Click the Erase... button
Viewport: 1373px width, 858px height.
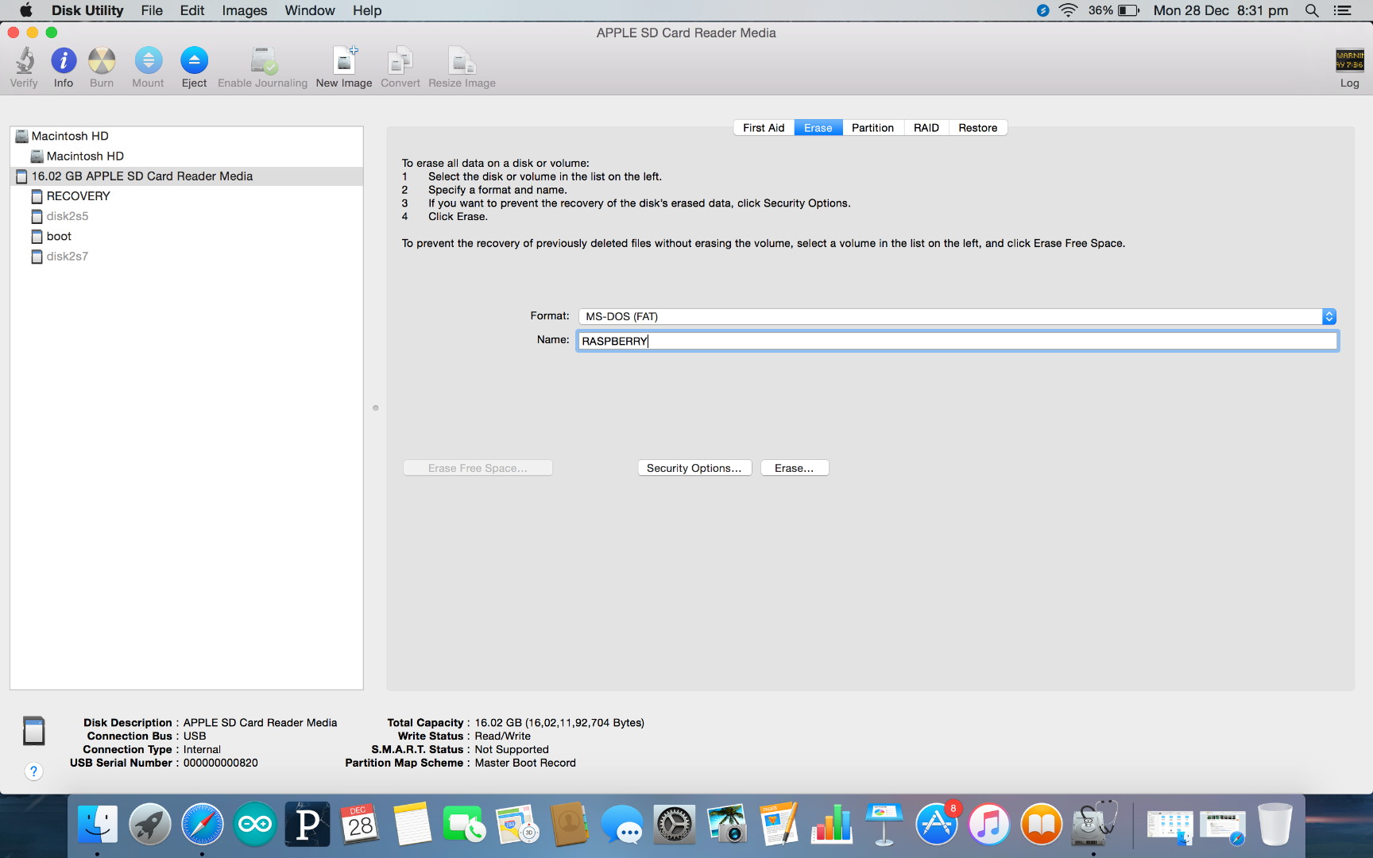point(795,468)
